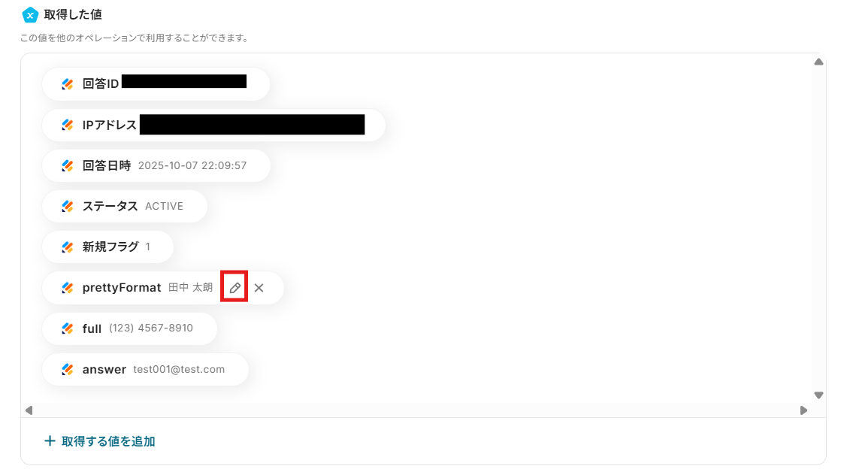Click the scroll right arrow

point(803,410)
